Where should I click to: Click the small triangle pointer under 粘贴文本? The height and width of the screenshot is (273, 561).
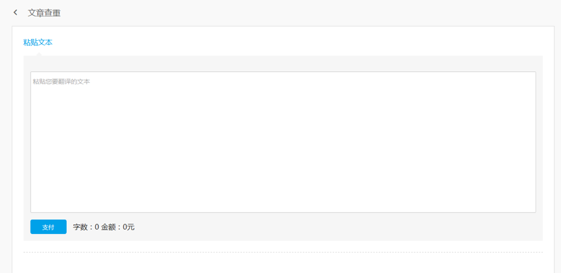point(38,54)
